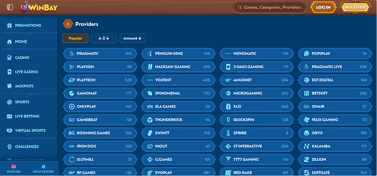Open the Iron Dog provider
The width and height of the screenshot is (377, 176).
click(100, 146)
